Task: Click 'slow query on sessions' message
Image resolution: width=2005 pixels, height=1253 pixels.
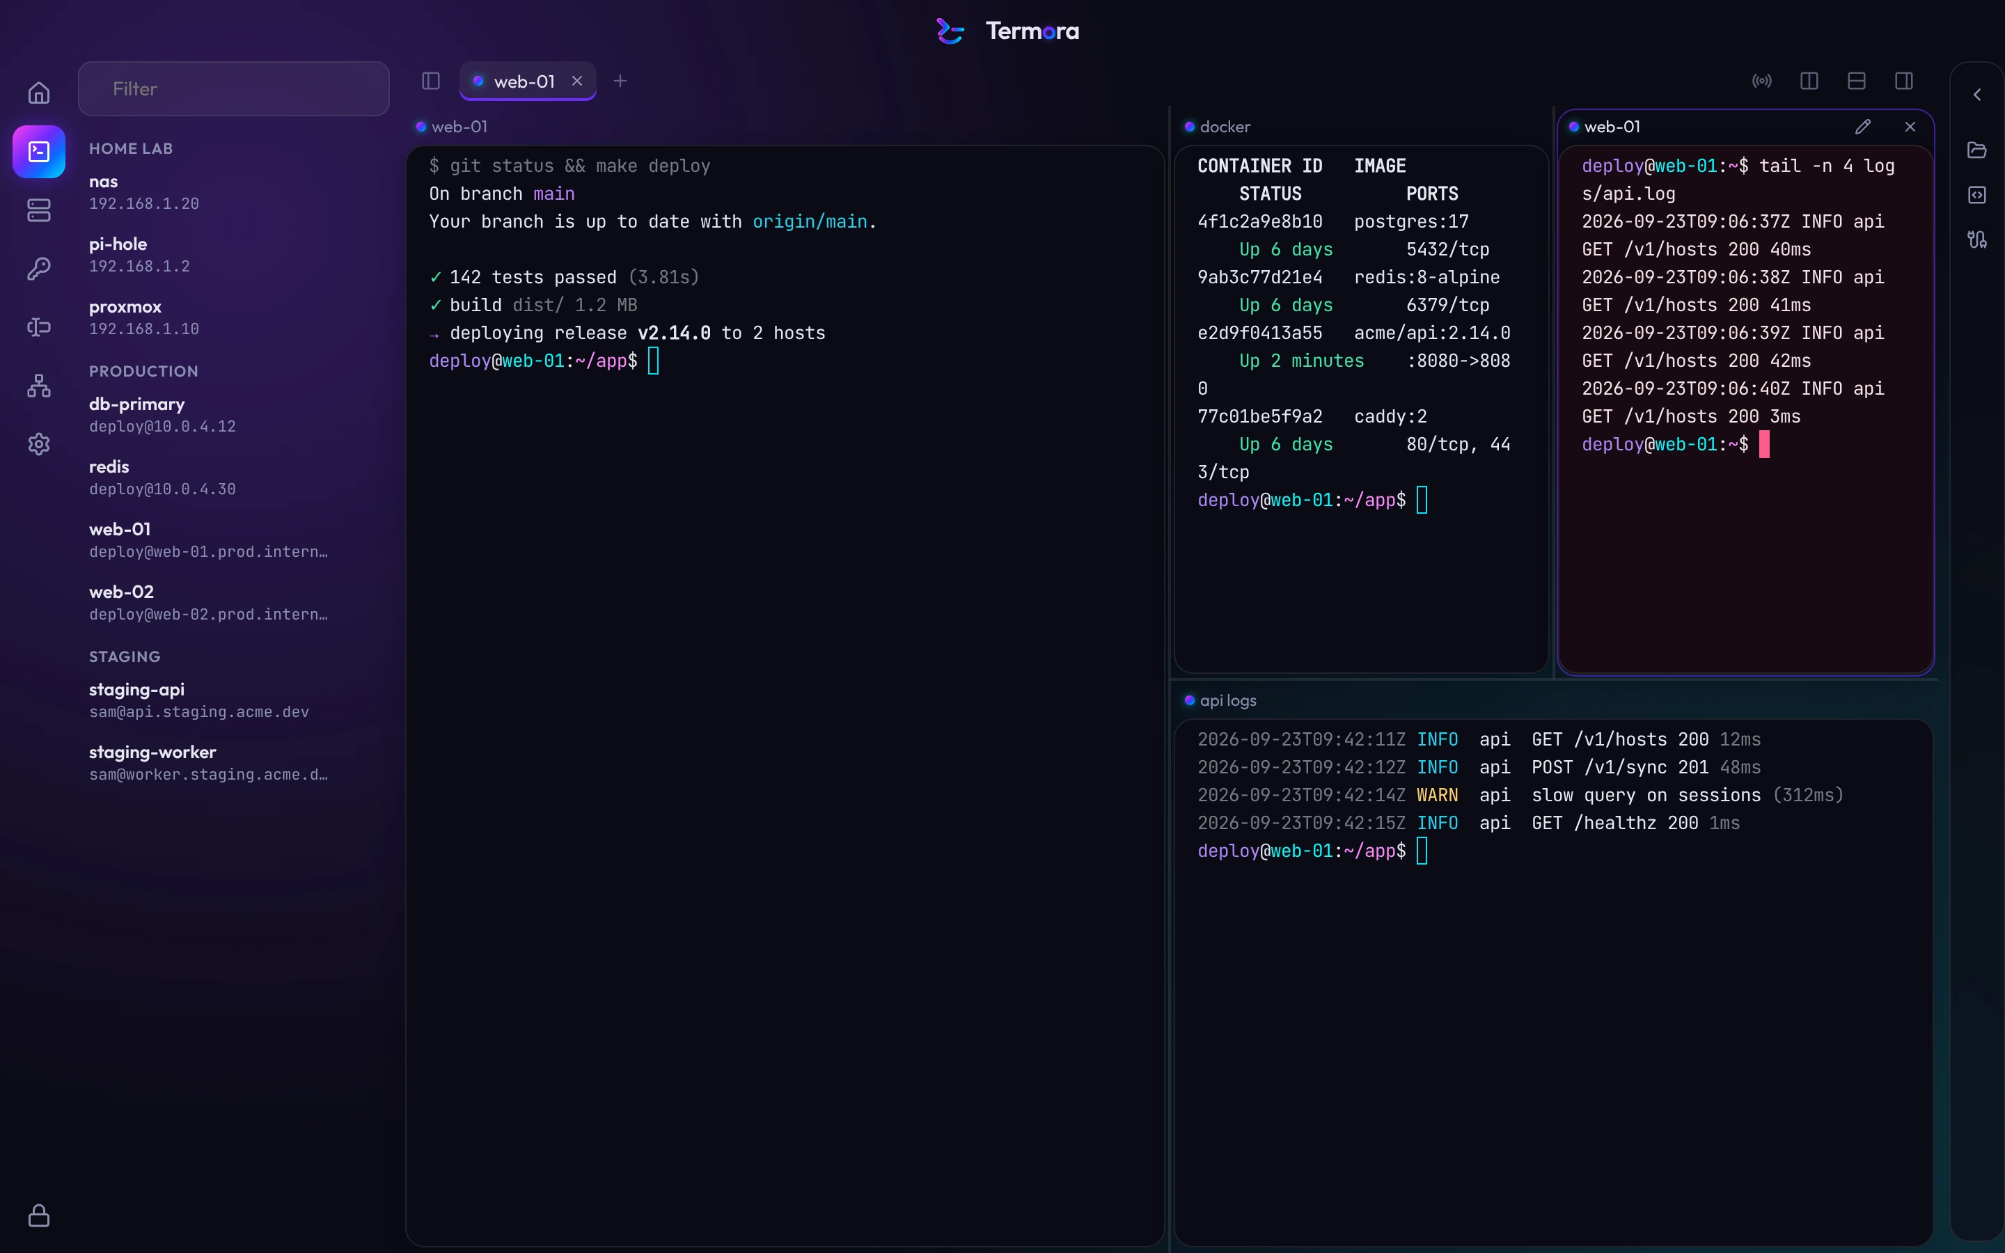Action: pos(1646,796)
